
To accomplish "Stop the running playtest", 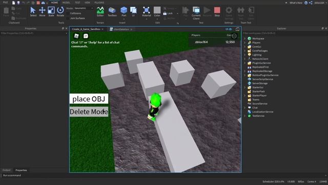I will tap(217, 12).
